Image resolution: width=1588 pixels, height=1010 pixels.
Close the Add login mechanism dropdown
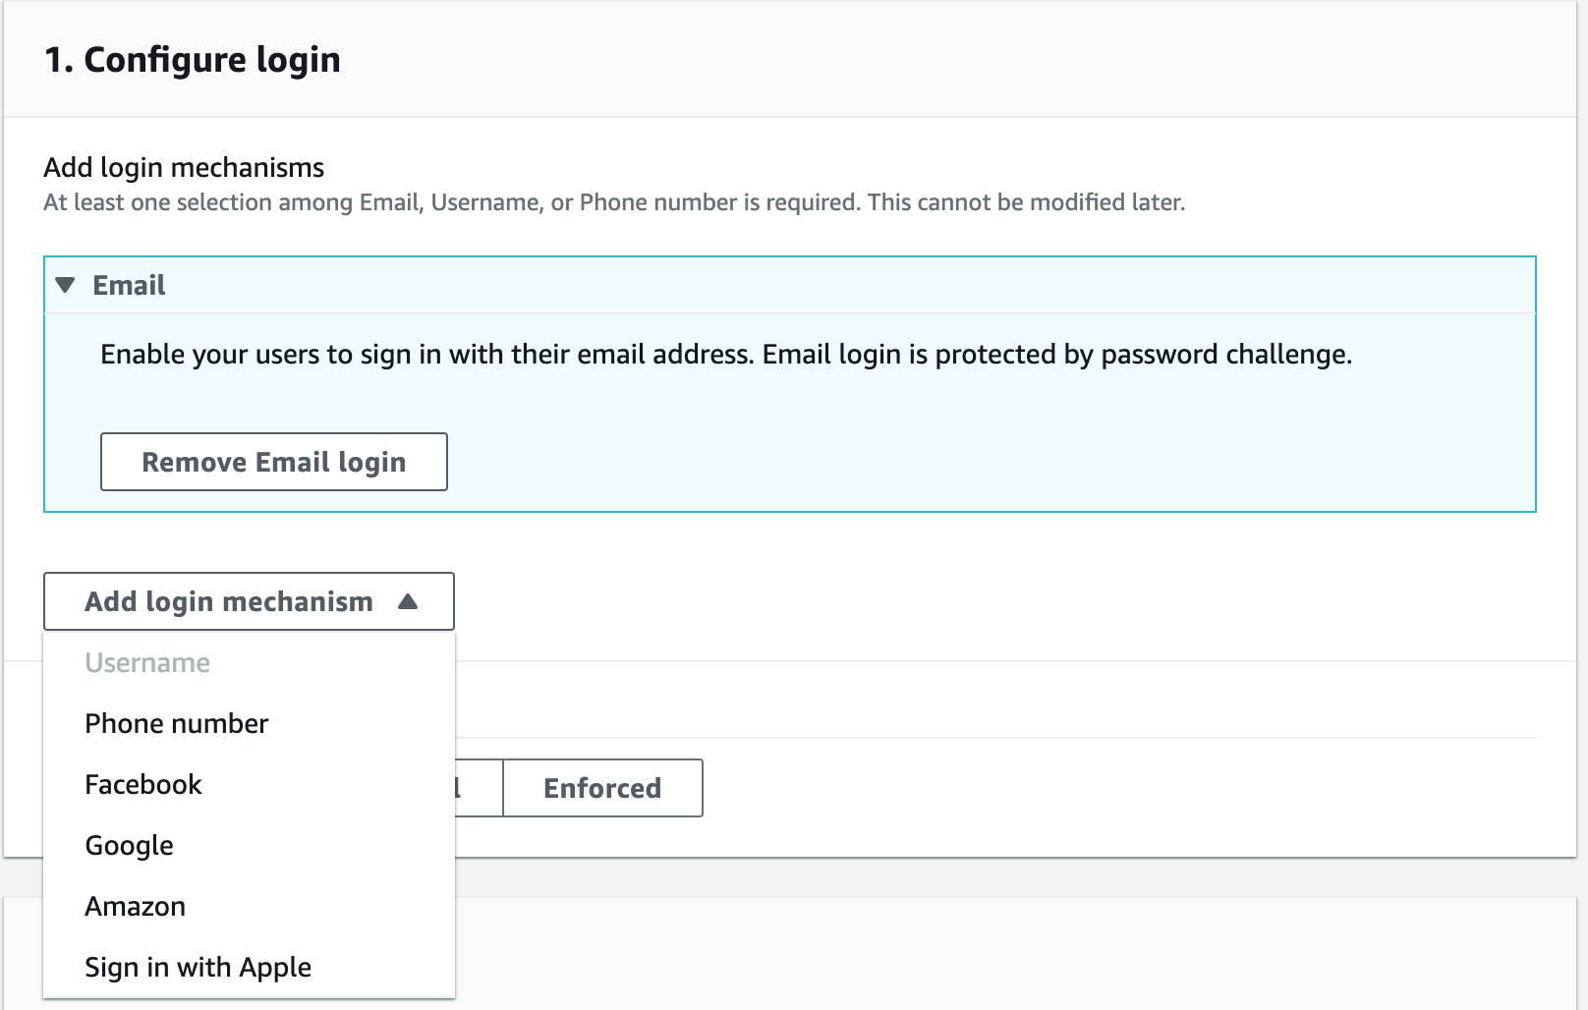pos(249,601)
